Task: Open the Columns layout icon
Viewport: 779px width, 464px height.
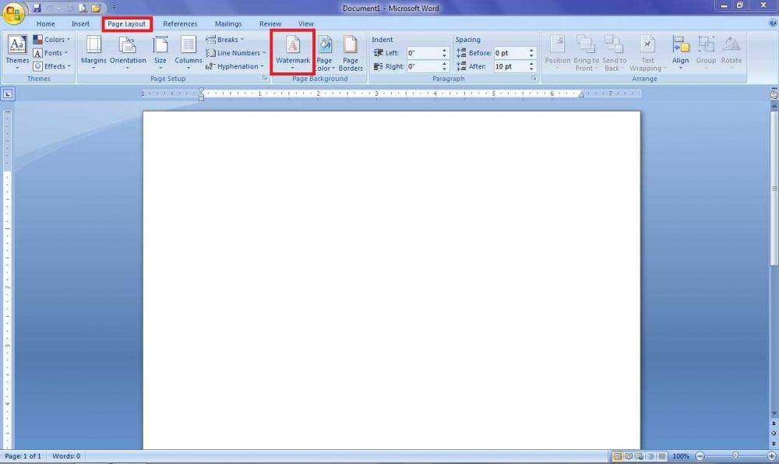Action: coord(189,51)
